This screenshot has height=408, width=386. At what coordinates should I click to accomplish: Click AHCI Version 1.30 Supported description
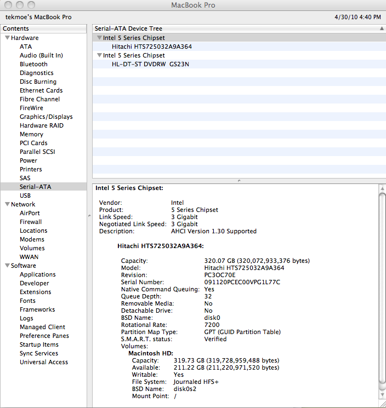[214, 231]
